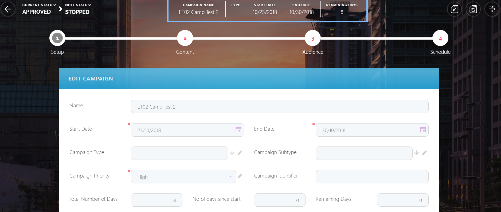This screenshot has width=501, height=212.
Task: Select step 1 Setup
Action: coord(57,38)
